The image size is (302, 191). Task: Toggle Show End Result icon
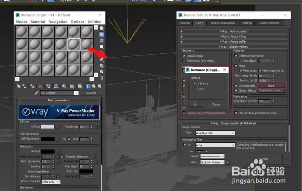pyautogui.click(x=88, y=86)
